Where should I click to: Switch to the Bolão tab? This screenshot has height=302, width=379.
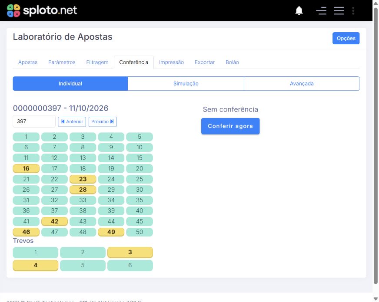(232, 62)
